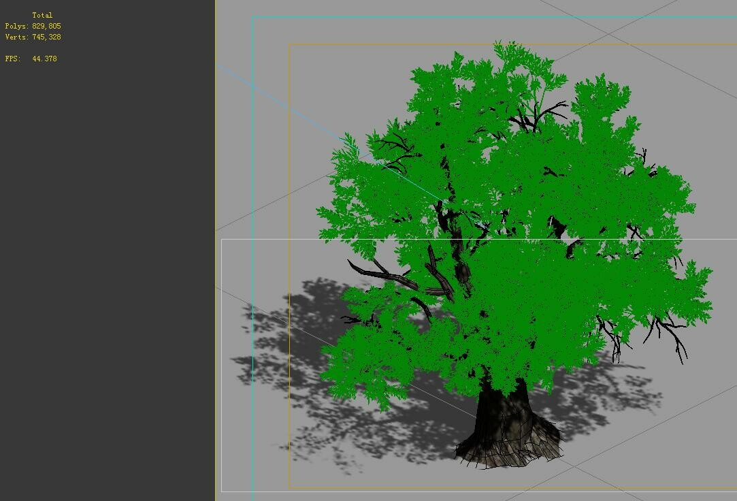
Task: Click the border between the panel and viewport
Action: point(215,272)
